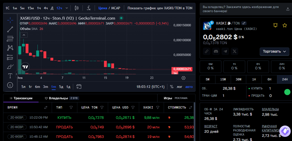
Task: Select the trend line drawing tool
Action: [x=10, y=29]
